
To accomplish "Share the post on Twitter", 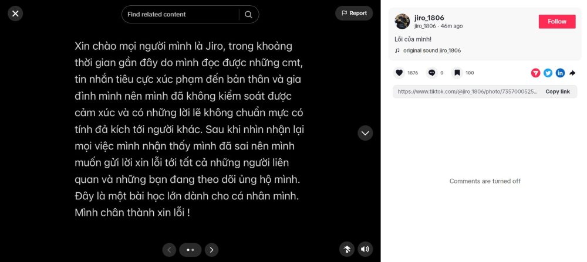I will 548,73.
